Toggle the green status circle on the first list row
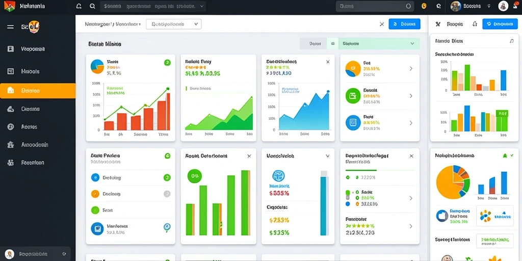 tap(167, 177)
